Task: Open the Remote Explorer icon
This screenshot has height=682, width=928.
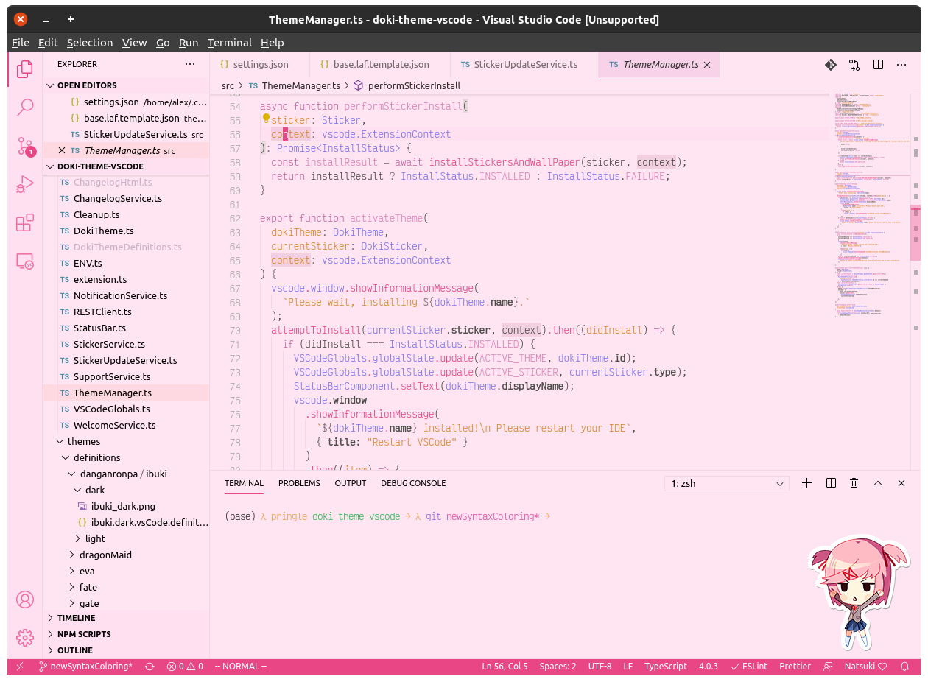Action: click(25, 261)
